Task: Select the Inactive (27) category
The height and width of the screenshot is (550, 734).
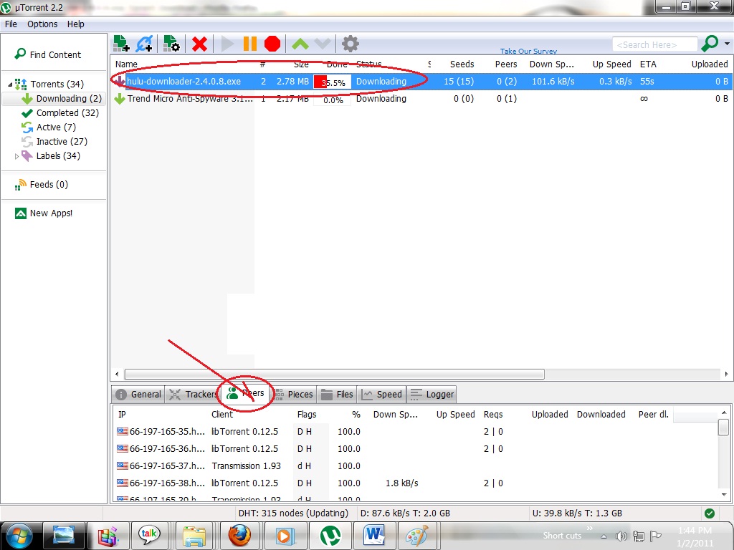Action: pos(54,141)
